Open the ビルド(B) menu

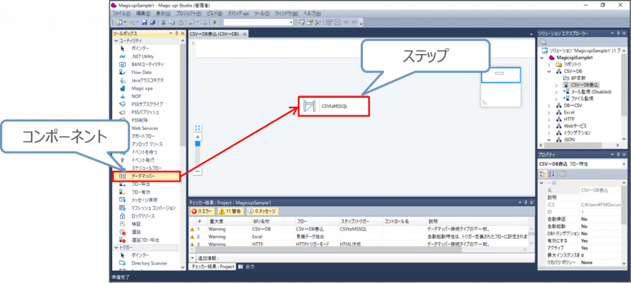coord(215,13)
